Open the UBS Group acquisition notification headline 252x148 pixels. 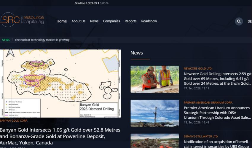coord(216,144)
